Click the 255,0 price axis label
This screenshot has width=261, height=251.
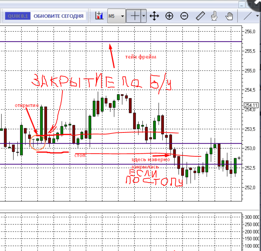tap(250, 71)
